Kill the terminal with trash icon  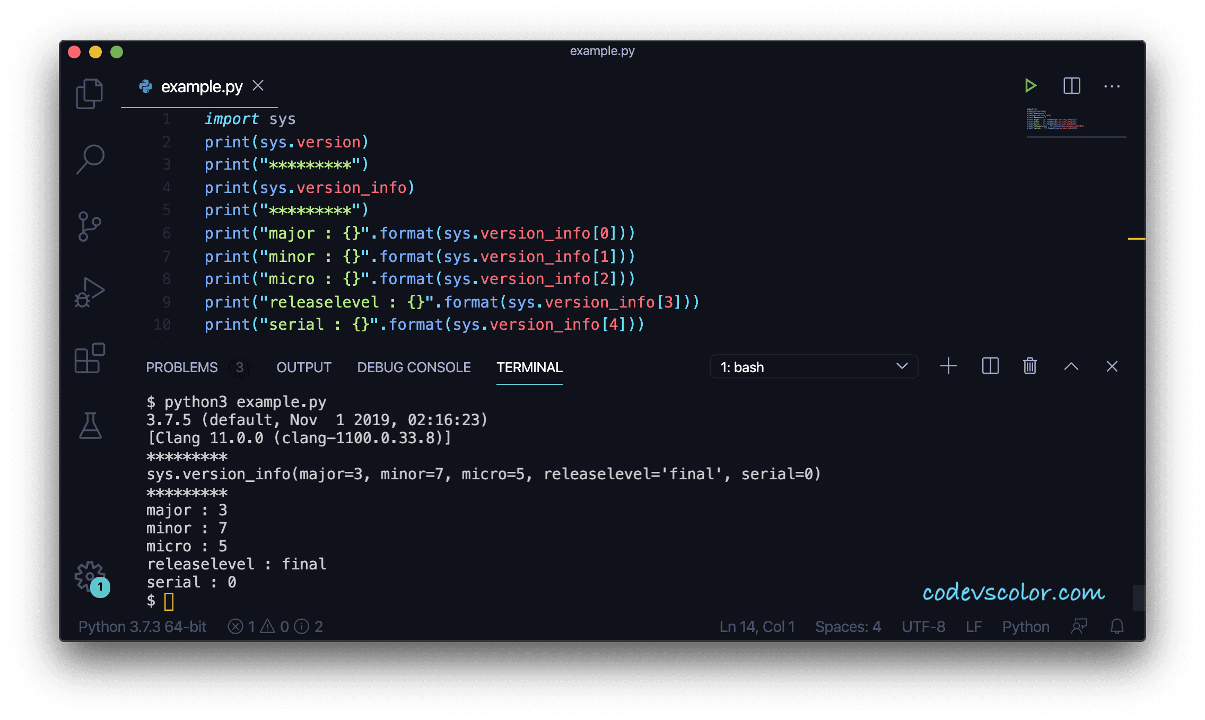tap(1029, 366)
